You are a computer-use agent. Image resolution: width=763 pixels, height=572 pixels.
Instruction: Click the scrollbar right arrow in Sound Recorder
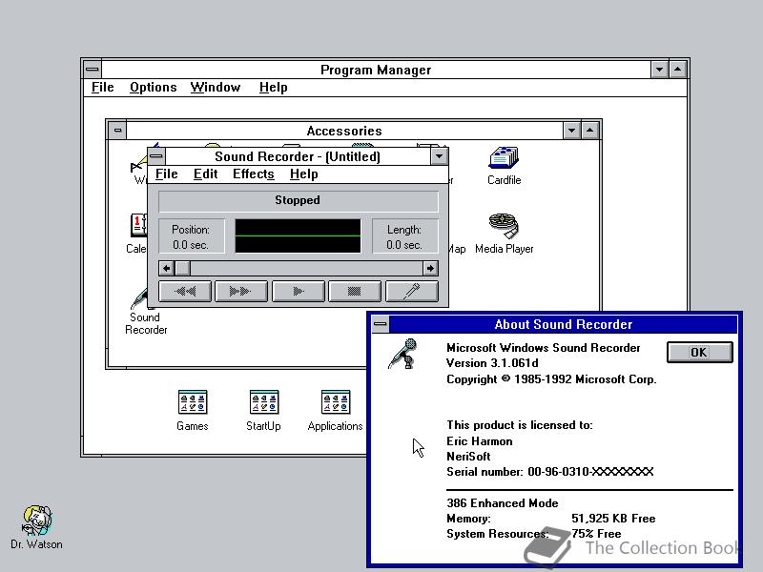430,268
